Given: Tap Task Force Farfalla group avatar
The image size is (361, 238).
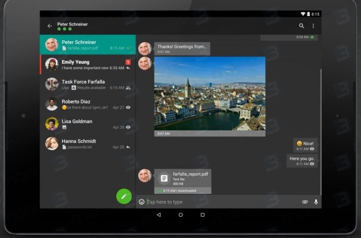Looking at the screenshot, I should 52,84.
